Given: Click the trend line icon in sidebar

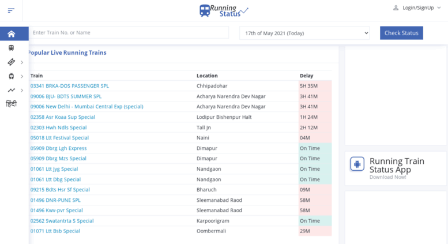Looking at the screenshot, I should [11, 90].
